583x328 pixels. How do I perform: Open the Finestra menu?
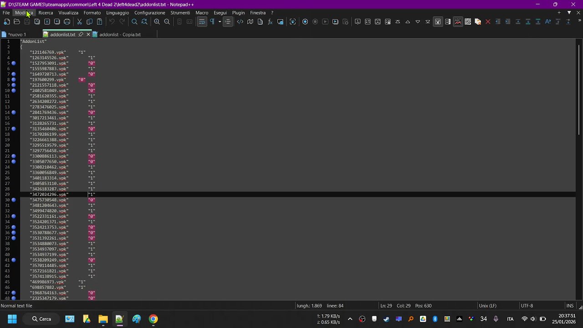pos(258,13)
